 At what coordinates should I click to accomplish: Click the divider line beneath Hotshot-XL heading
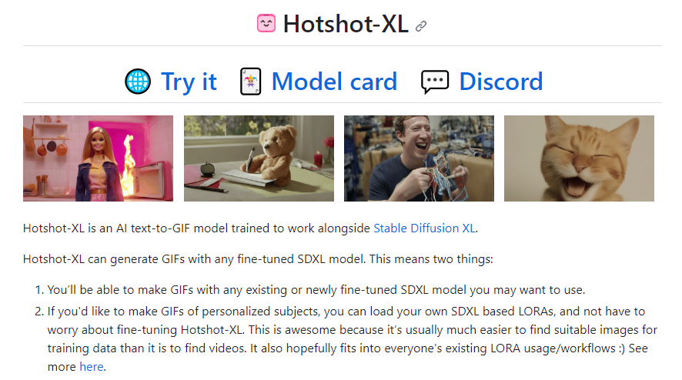click(x=343, y=45)
